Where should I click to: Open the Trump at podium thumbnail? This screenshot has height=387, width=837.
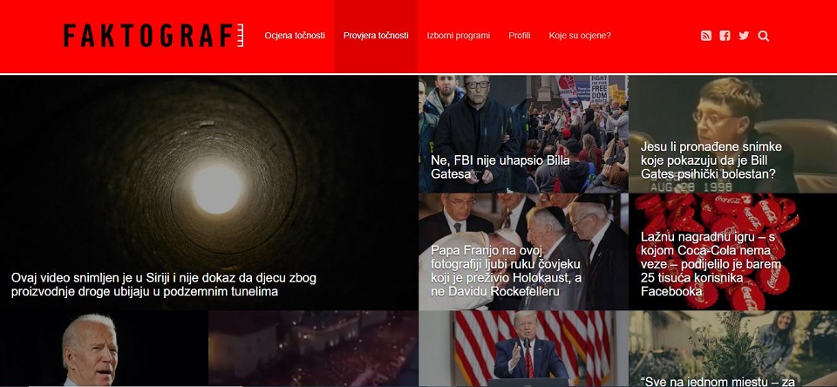524,348
